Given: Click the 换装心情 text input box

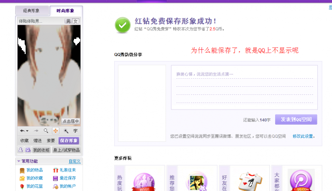Looking at the screenshot, I should pos(244,87).
